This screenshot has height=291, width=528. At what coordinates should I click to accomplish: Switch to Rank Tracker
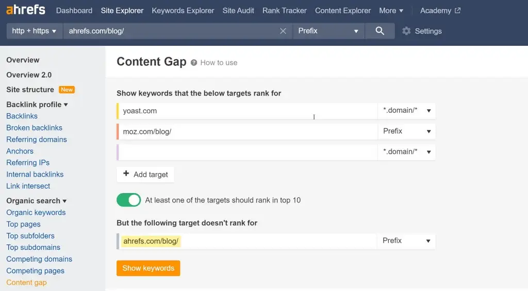284,10
